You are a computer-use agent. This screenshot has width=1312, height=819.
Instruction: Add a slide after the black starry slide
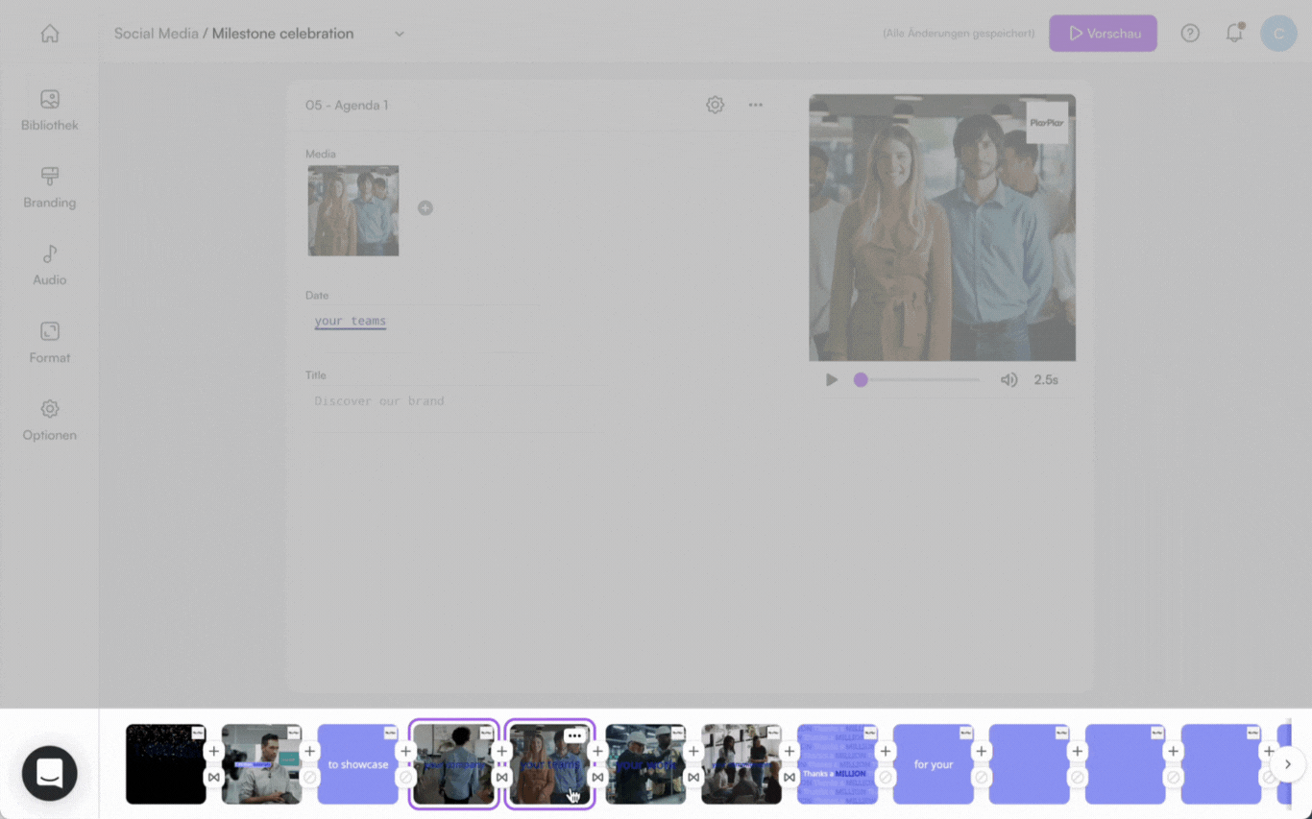(x=213, y=752)
